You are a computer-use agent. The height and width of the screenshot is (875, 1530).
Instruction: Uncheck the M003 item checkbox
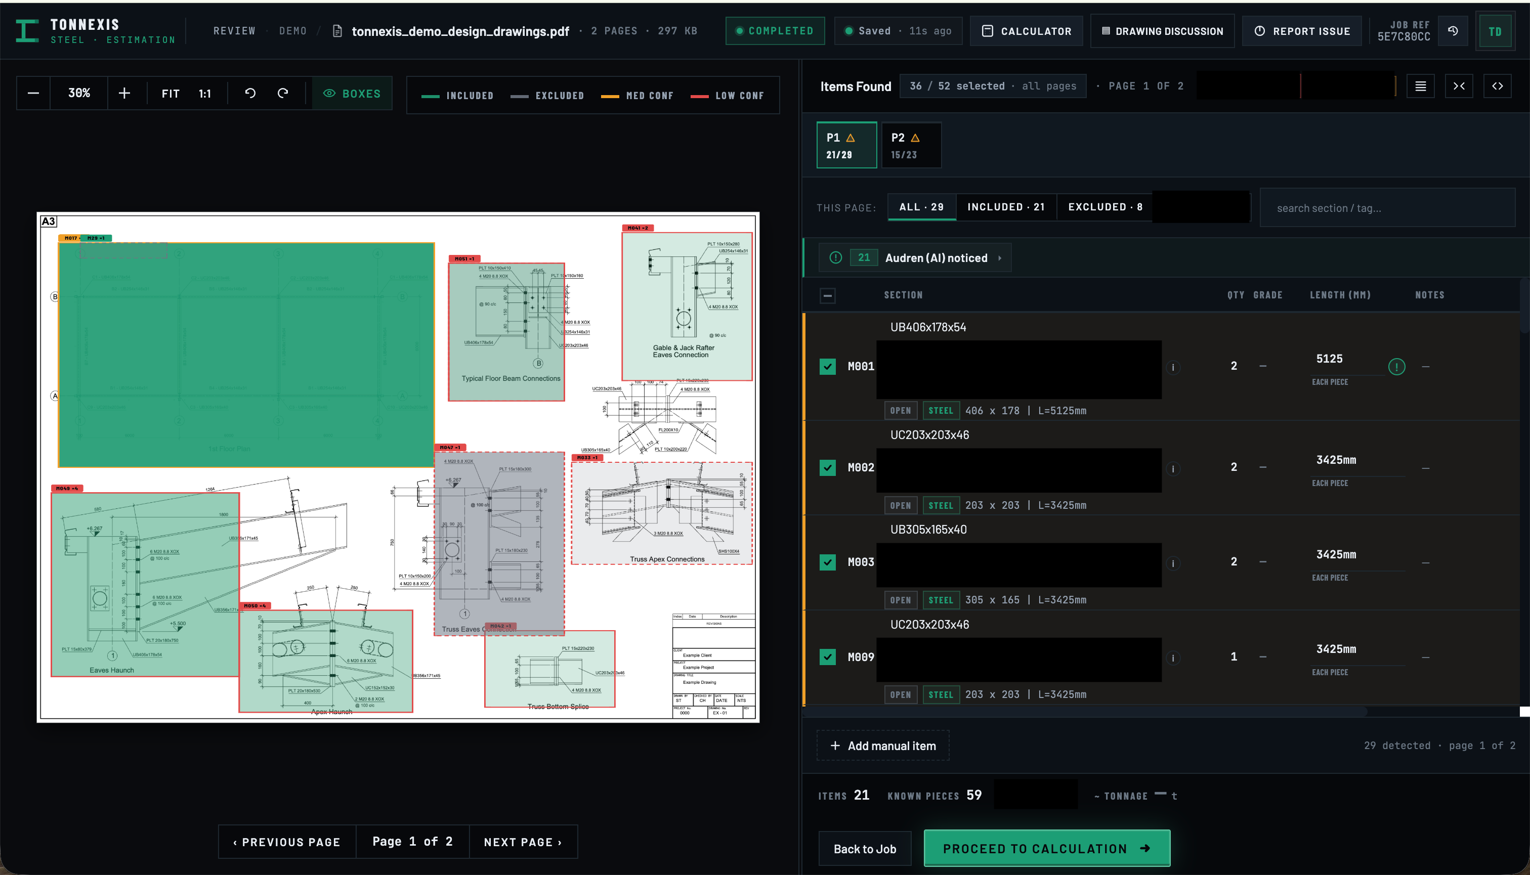828,562
